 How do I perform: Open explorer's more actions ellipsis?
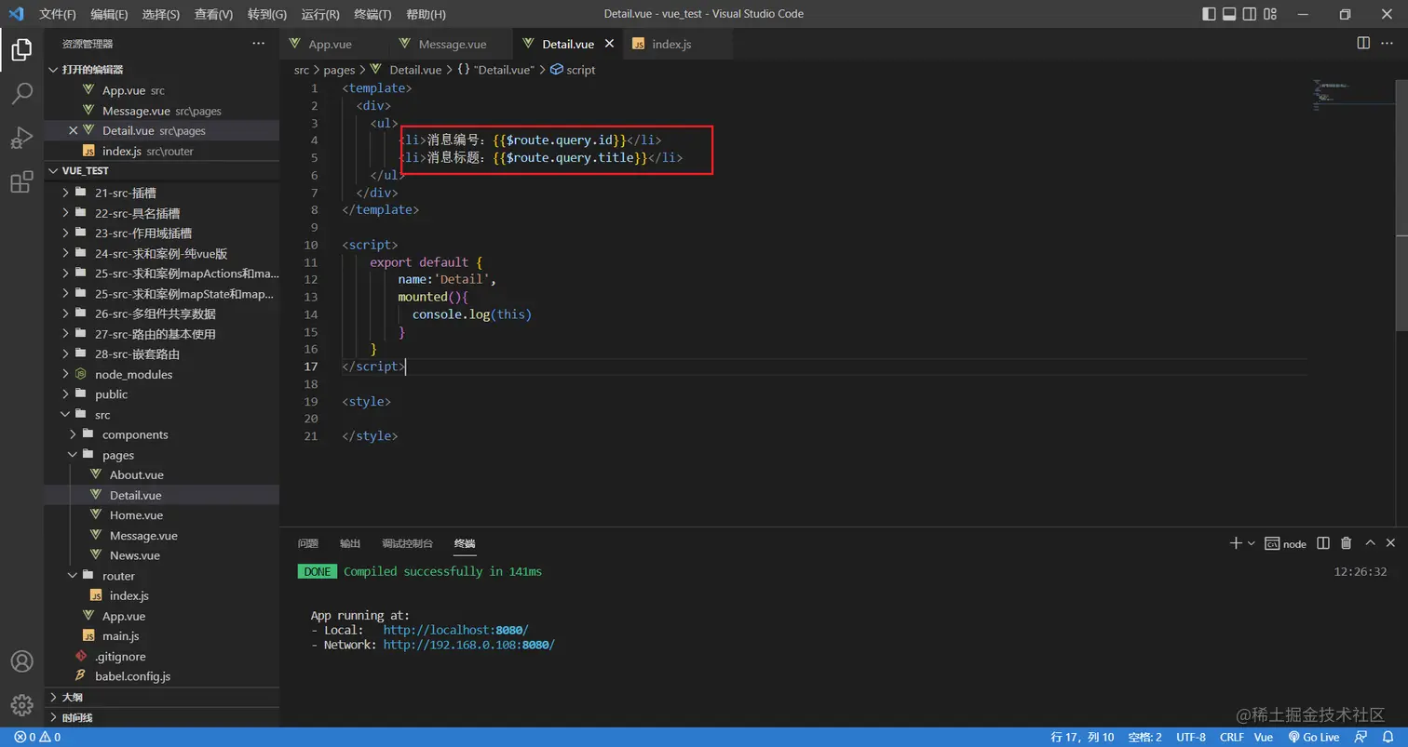pos(258,44)
